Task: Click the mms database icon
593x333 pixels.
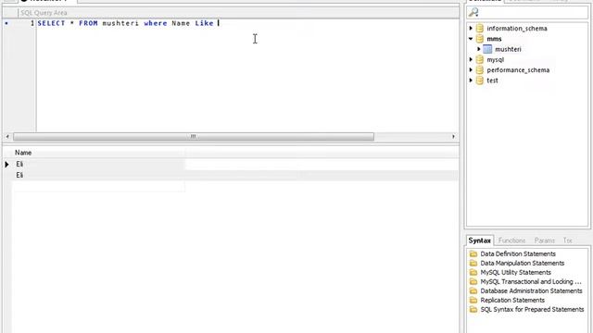Action: [480, 39]
